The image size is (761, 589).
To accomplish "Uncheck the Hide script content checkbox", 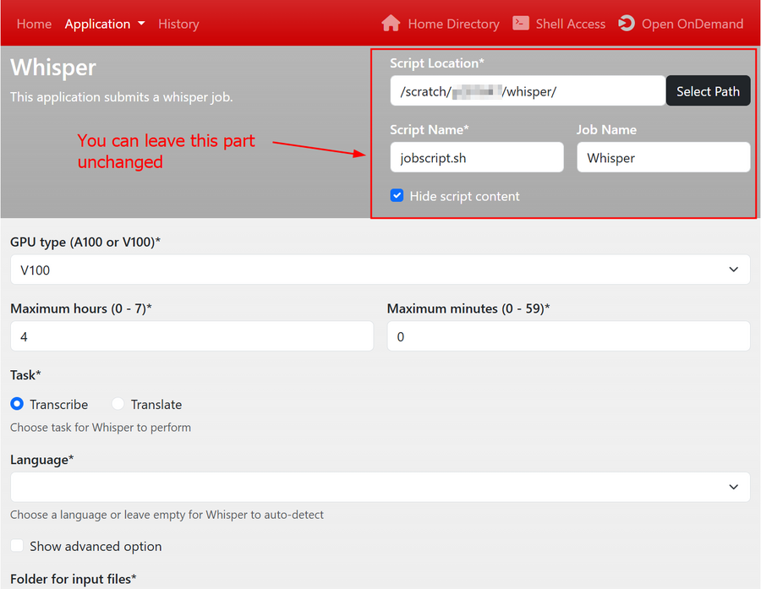I will [x=397, y=196].
